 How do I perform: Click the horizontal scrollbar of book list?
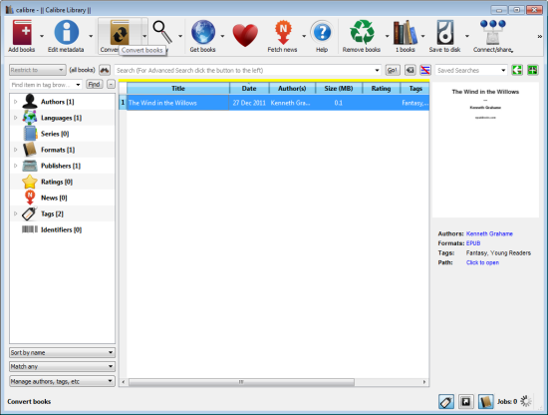[x=241, y=382]
